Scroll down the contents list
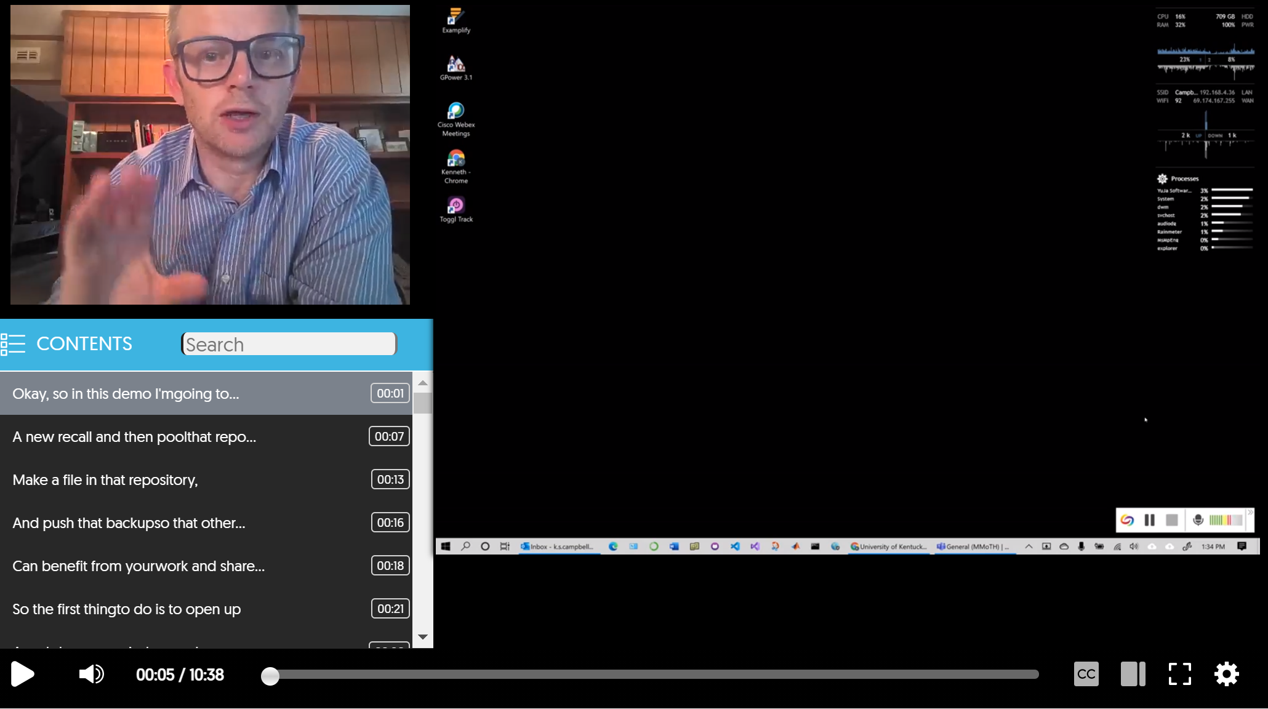 coord(422,639)
